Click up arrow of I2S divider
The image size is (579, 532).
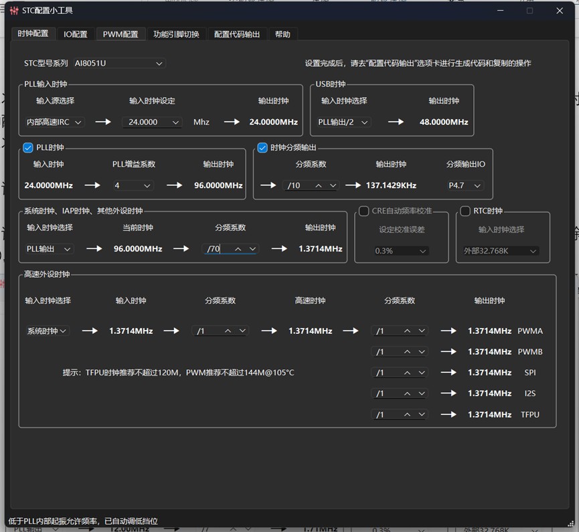click(x=407, y=393)
